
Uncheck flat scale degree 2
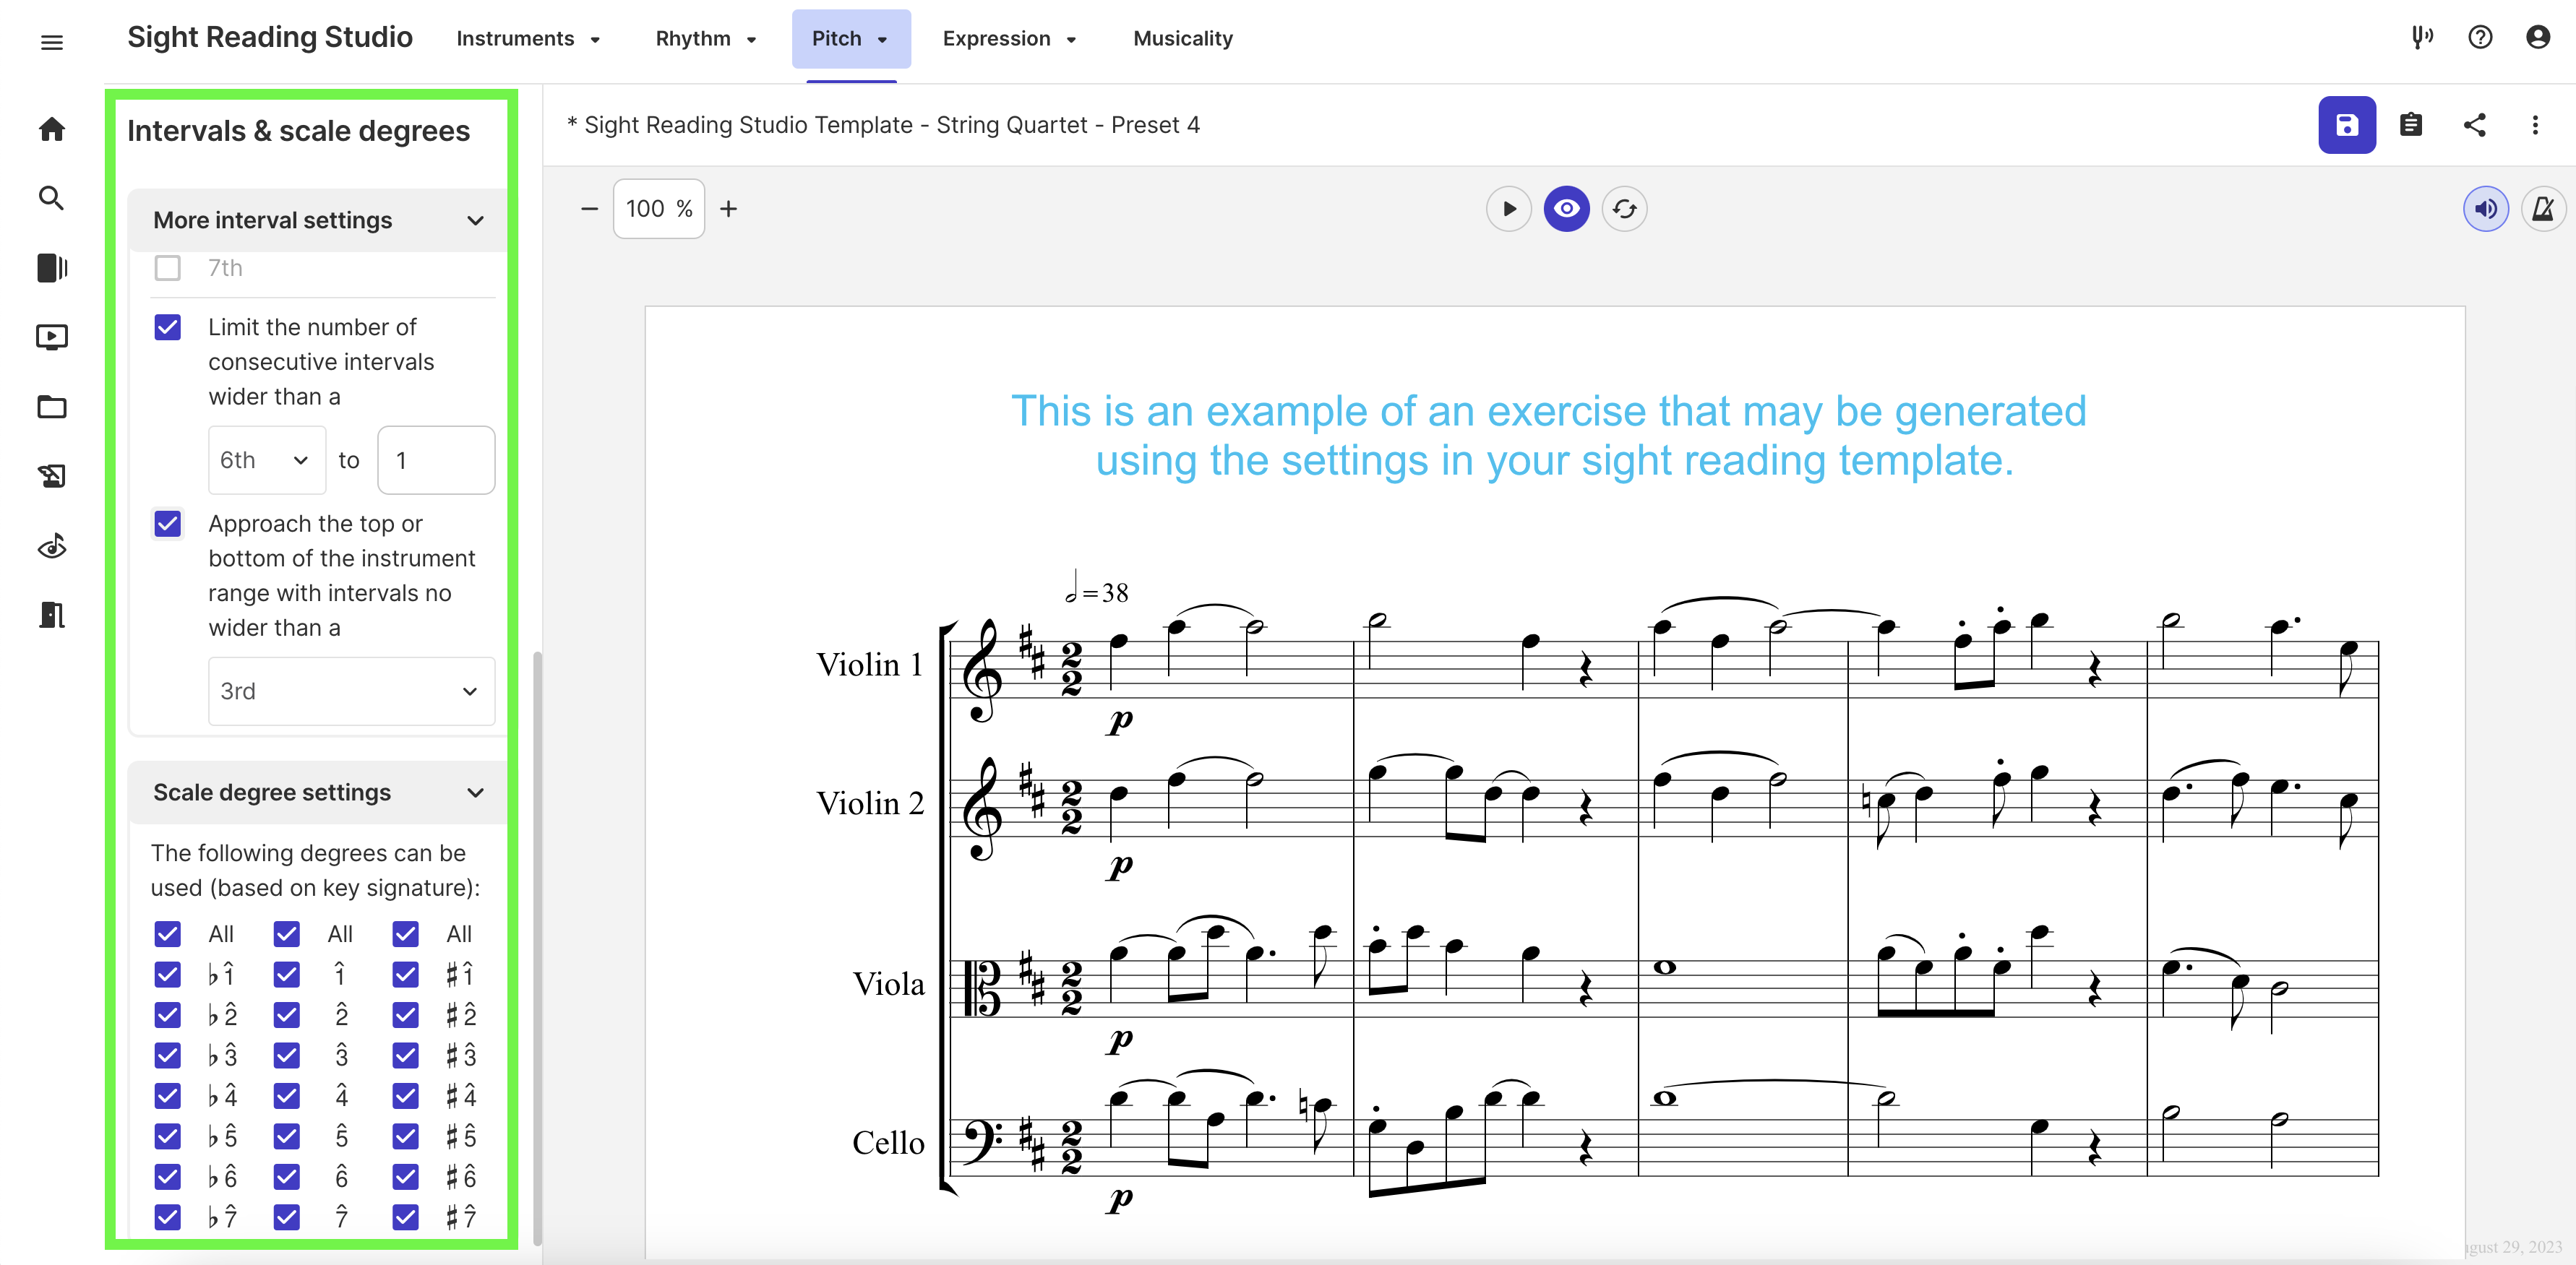tap(168, 1015)
